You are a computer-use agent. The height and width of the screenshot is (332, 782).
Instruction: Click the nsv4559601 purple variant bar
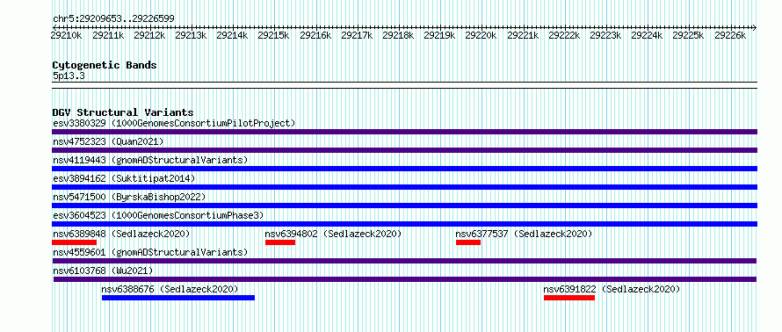pyautogui.click(x=404, y=261)
